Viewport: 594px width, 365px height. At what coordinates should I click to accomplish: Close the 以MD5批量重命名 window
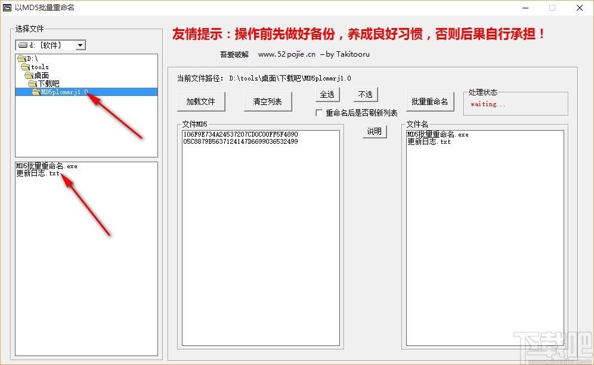[580, 8]
